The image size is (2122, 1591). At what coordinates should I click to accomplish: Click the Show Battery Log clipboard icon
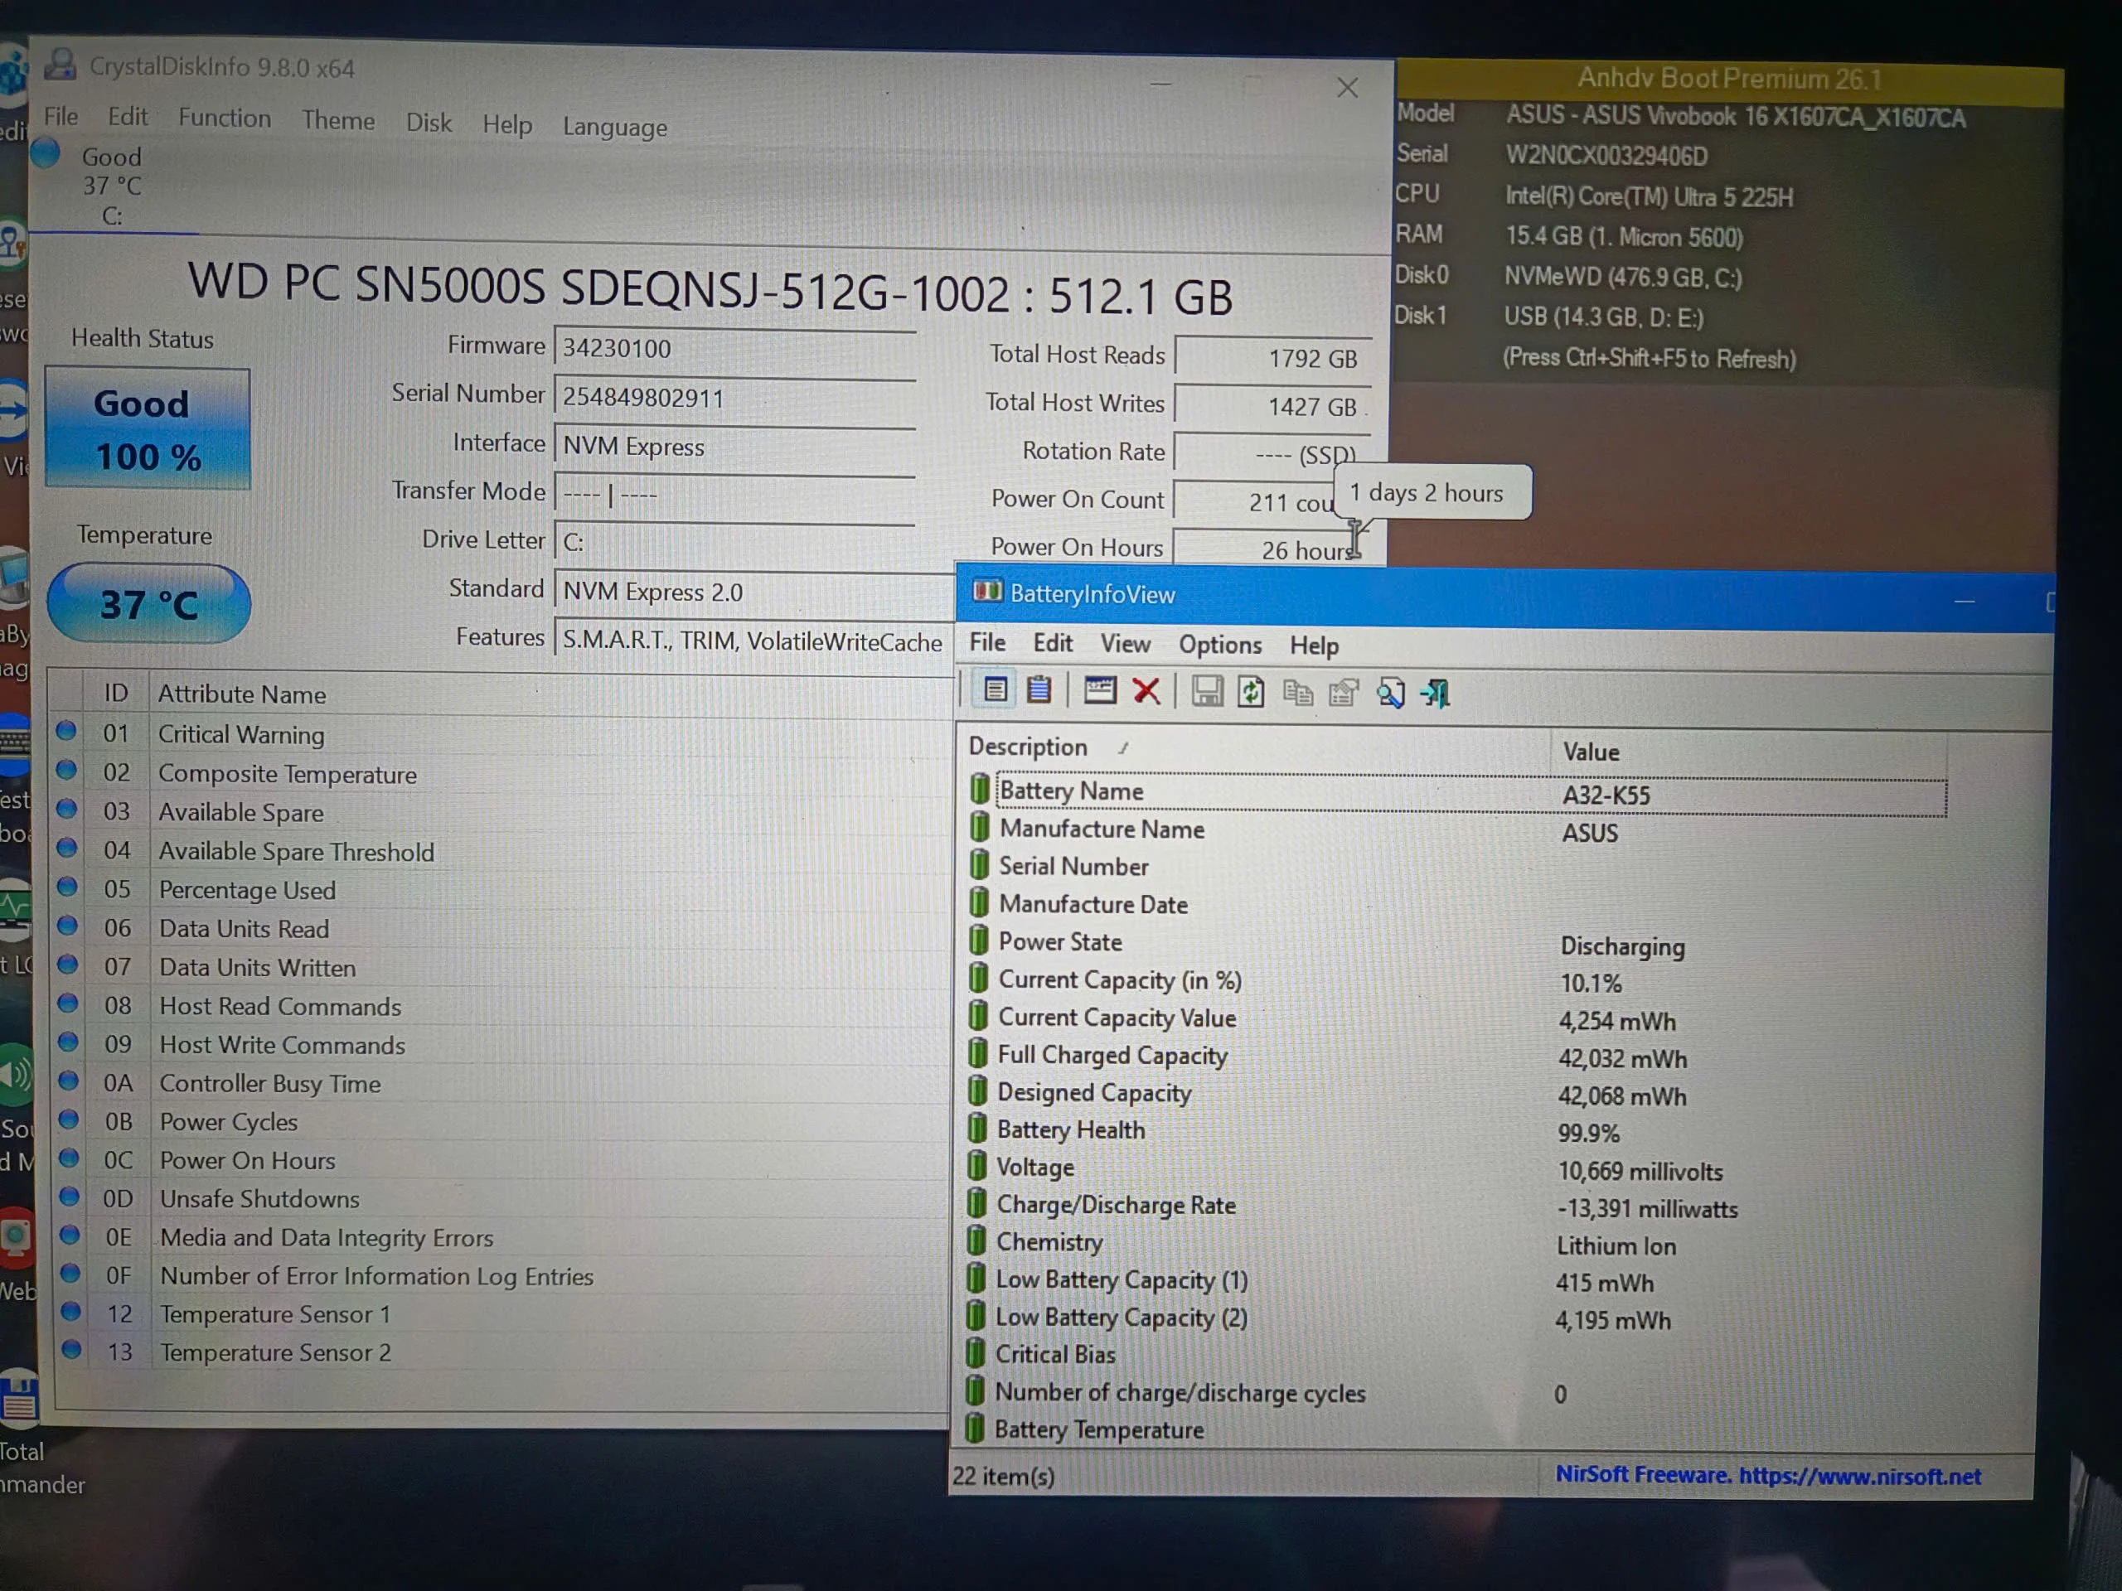(x=1039, y=689)
